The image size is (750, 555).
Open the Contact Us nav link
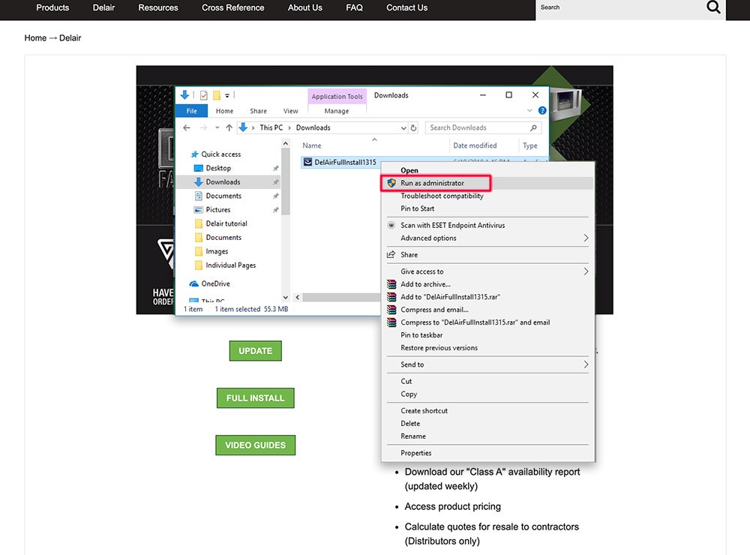[x=407, y=7]
